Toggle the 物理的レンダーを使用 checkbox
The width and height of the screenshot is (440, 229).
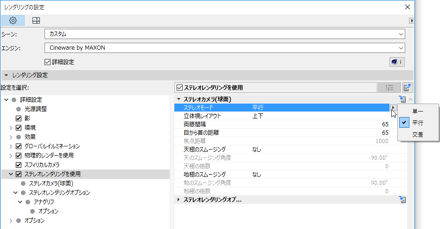[19, 156]
